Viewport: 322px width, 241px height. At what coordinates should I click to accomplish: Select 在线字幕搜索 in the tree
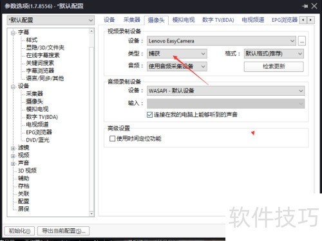click(x=43, y=55)
